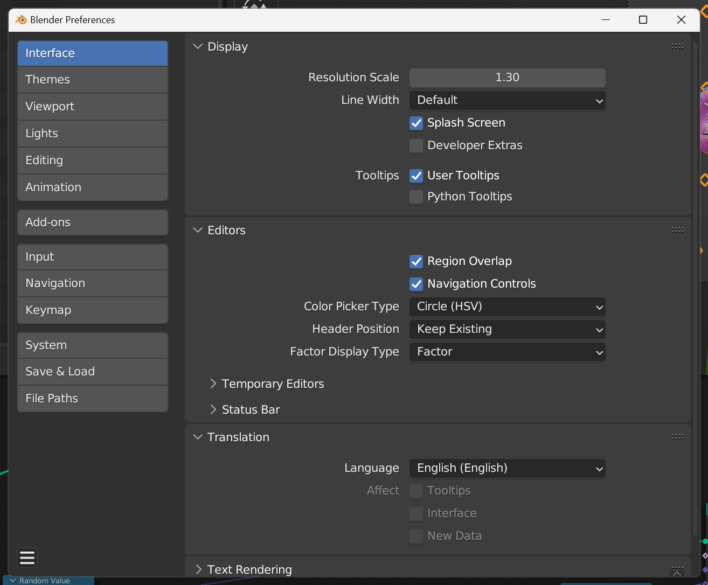Open the System preferences tab
The height and width of the screenshot is (585, 708).
[93, 345]
